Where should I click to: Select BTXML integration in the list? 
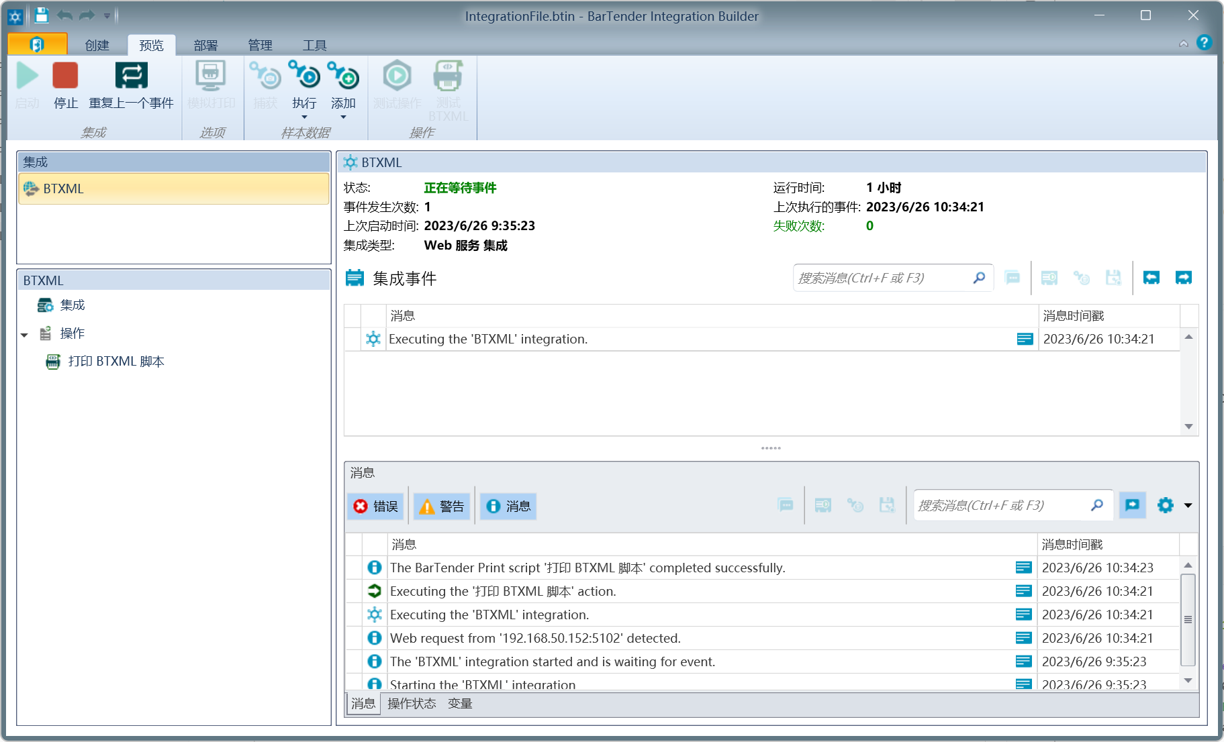64,189
